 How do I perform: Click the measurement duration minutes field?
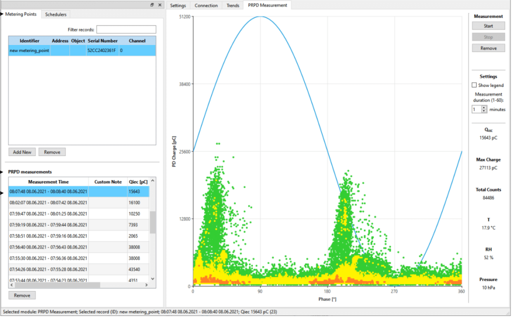click(476, 109)
